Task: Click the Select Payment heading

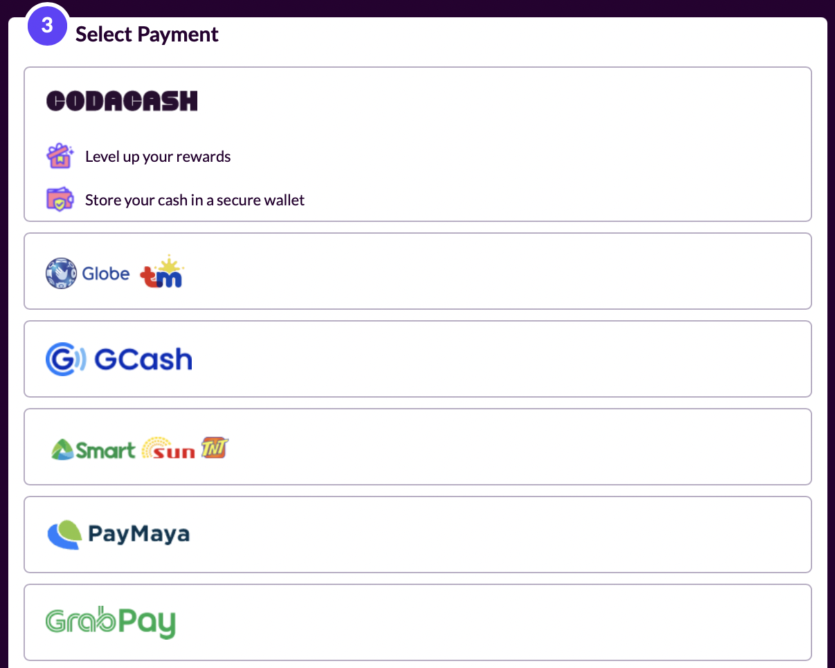Action: [147, 34]
